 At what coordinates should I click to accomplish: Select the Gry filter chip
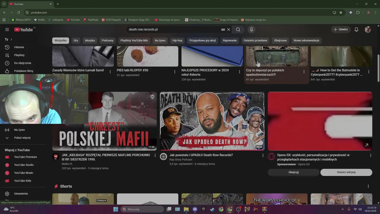(x=76, y=40)
